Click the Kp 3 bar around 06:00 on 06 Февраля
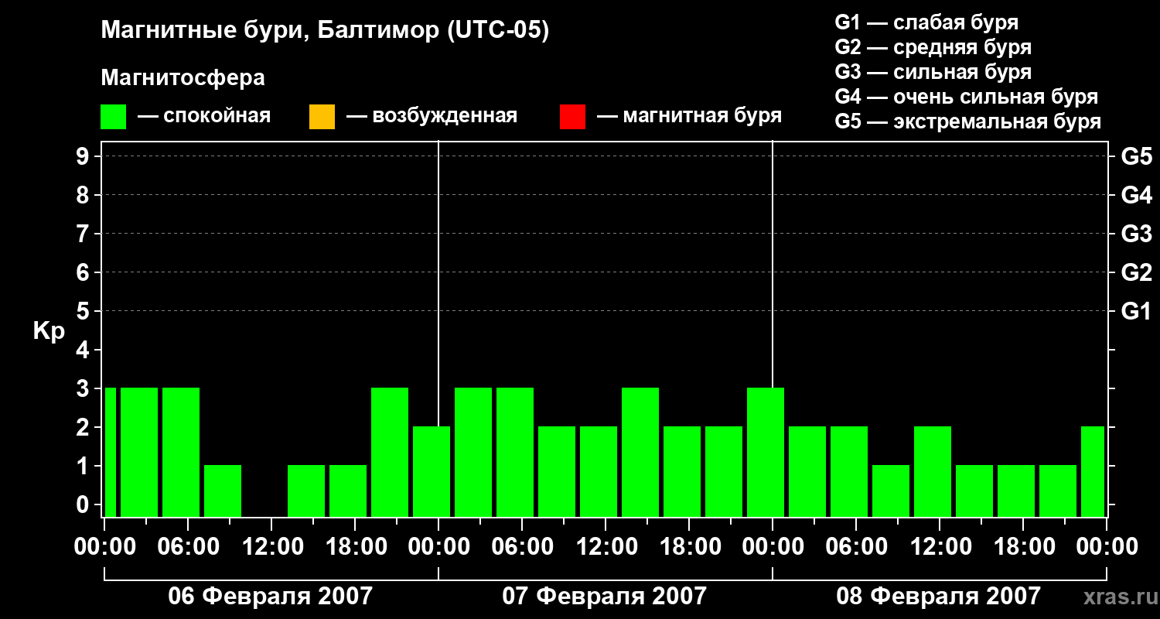 (x=181, y=452)
